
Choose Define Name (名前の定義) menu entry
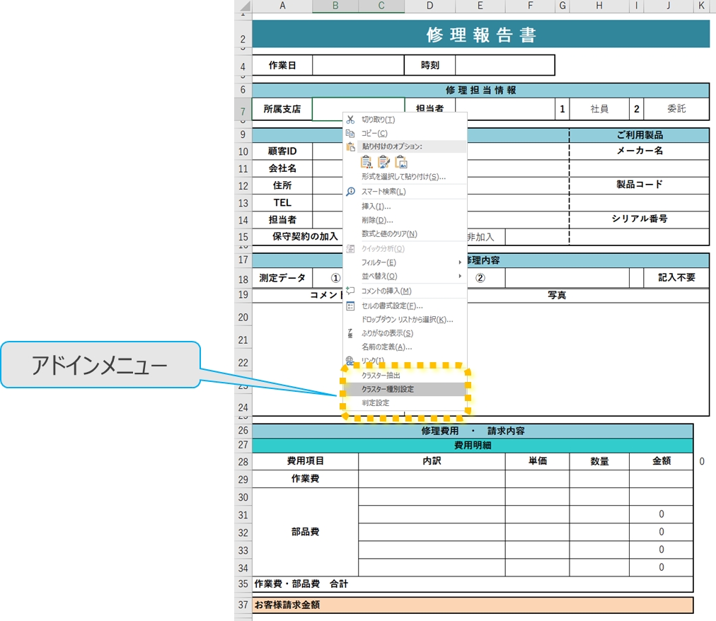pyautogui.click(x=386, y=347)
